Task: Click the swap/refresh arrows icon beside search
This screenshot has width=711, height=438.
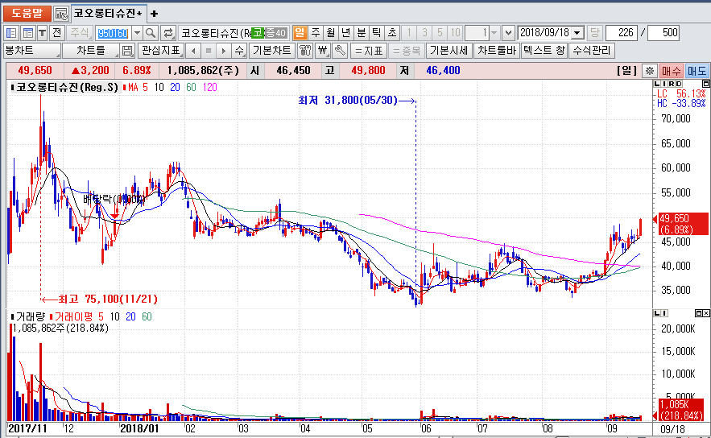Action: pyautogui.click(x=168, y=33)
